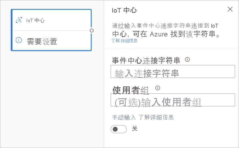Click the 关 label beside the toggle
Screen dimensions: 239x148
pos(135,129)
